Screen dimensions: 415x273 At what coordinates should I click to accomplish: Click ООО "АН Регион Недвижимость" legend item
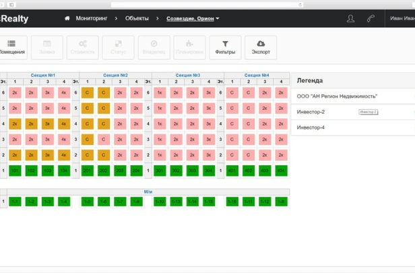coord(337,96)
